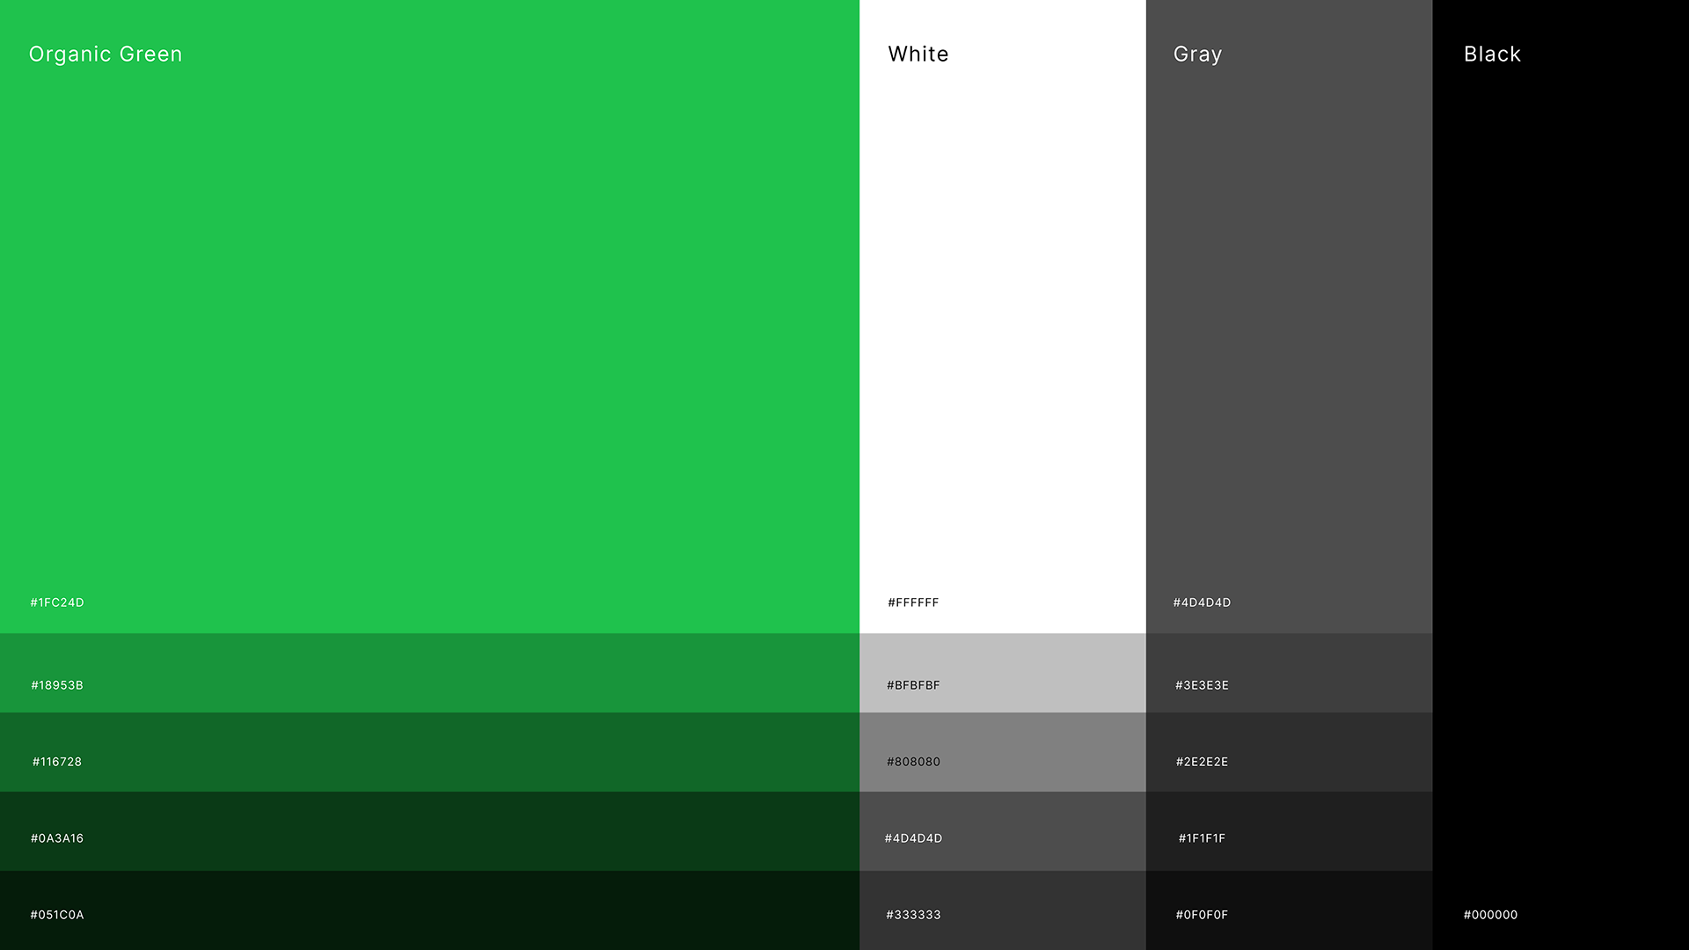Click the "White" column heading

pyautogui.click(x=918, y=54)
